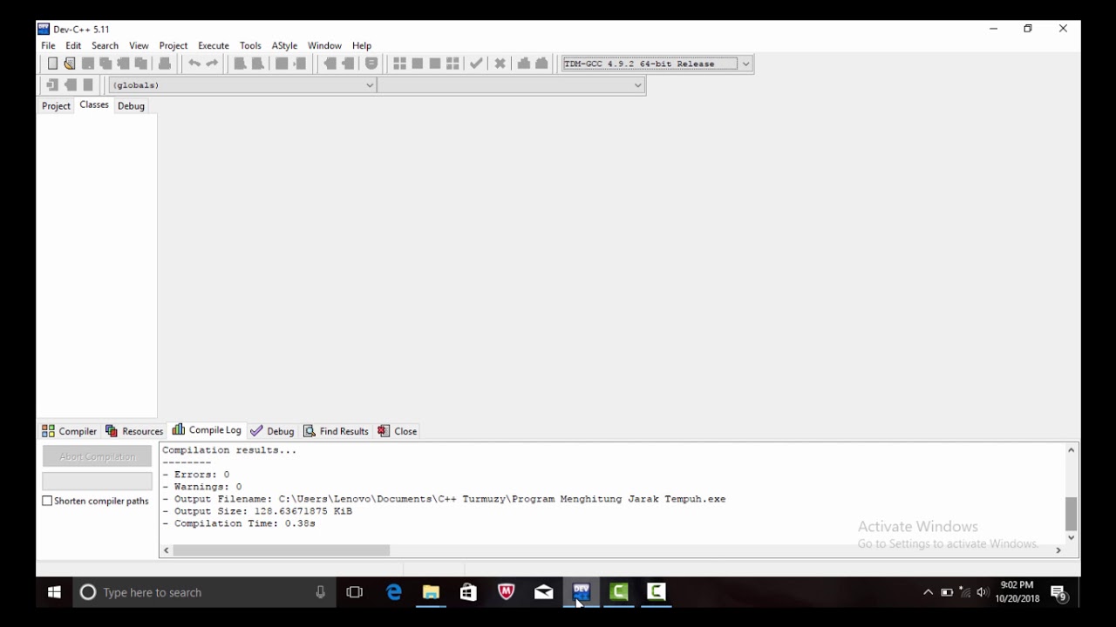Click the compile log horizontal scrollbar thumb
The width and height of the screenshot is (1116, 627).
282,550
